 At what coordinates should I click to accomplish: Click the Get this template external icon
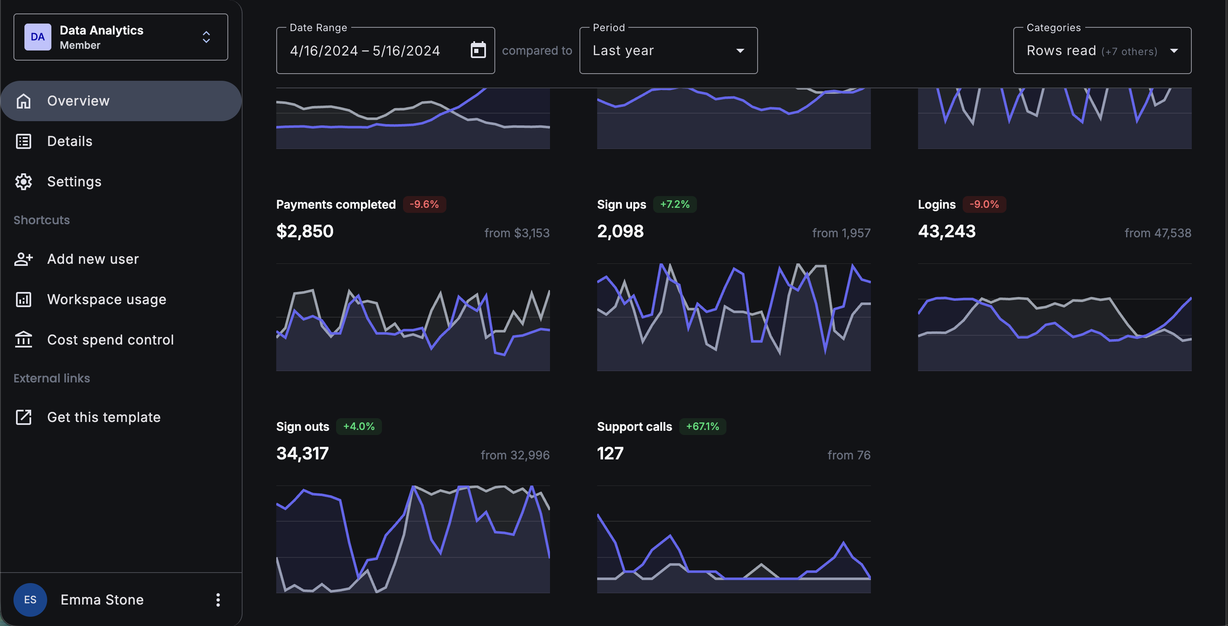tap(23, 417)
